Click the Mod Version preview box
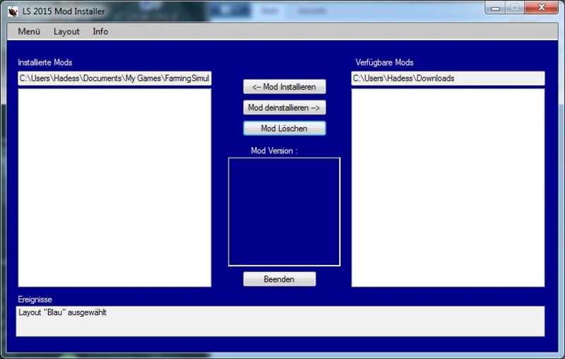The height and width of the screenshot is (359, 565). pyautogui.click(x=284, y=211)
